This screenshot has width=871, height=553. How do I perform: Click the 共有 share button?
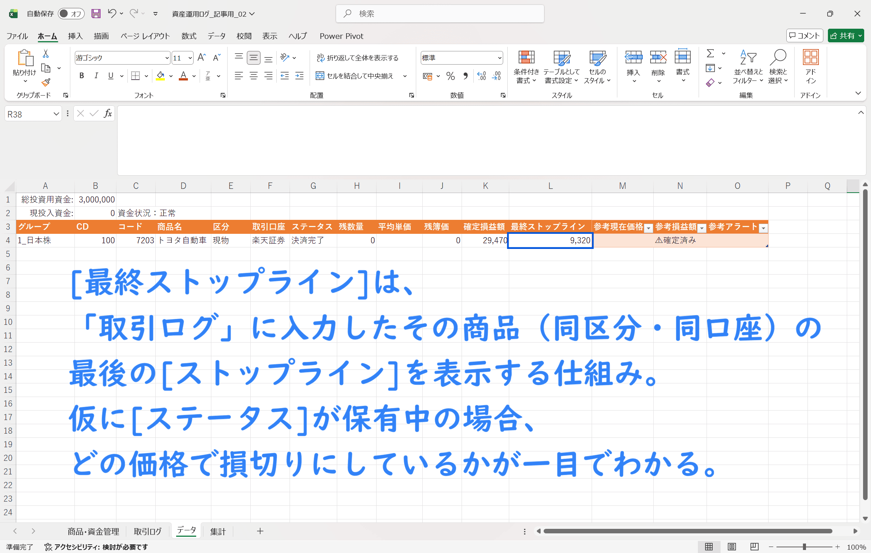click(842, 36)
